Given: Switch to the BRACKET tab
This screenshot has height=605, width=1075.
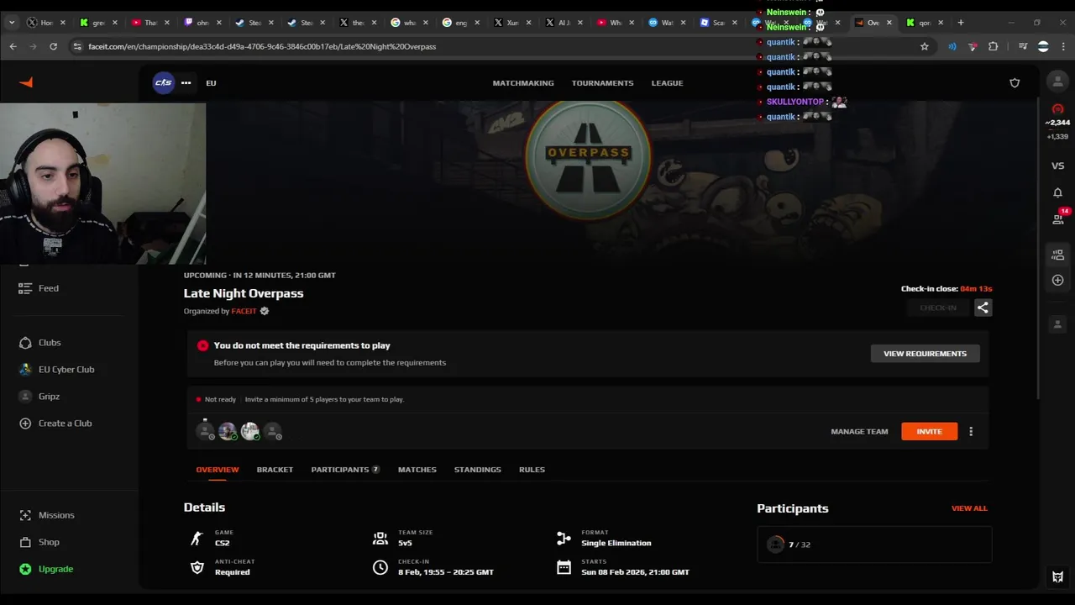Looking at the screenshot, I should tap(275, 470).
